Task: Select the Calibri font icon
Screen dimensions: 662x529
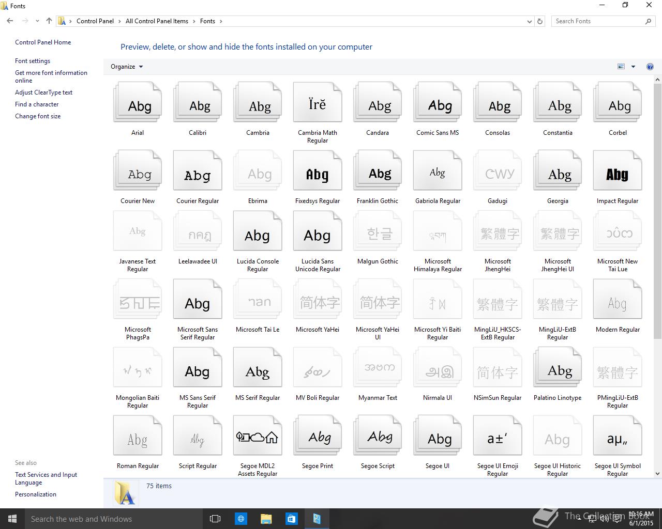Action: 198,102
